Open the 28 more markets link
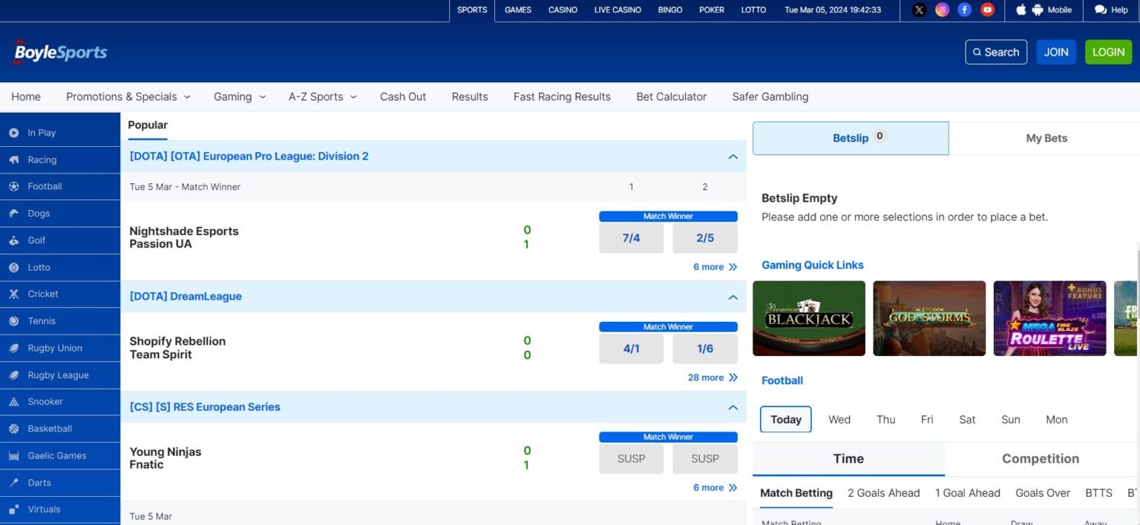The width and height of the screenshot is (1140, 525). click(x=712, y=377)
